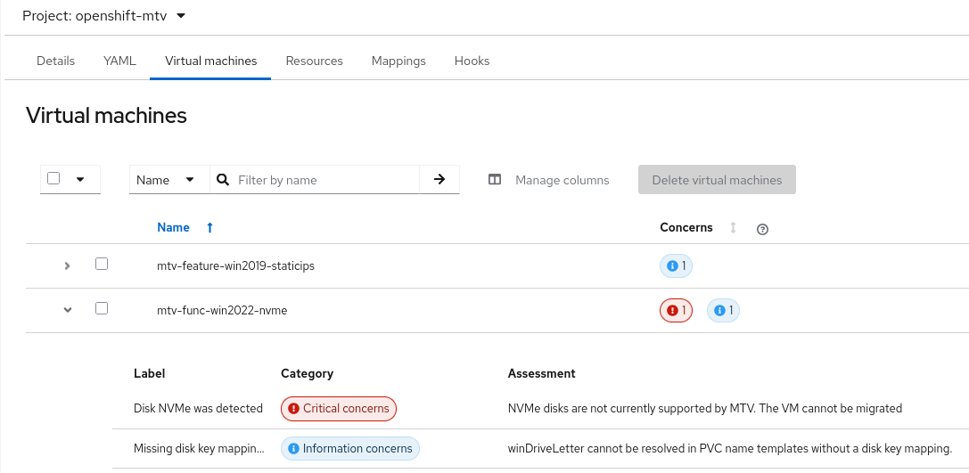Open the Mappings tab
Screen dimensions: 969x473
398,61
